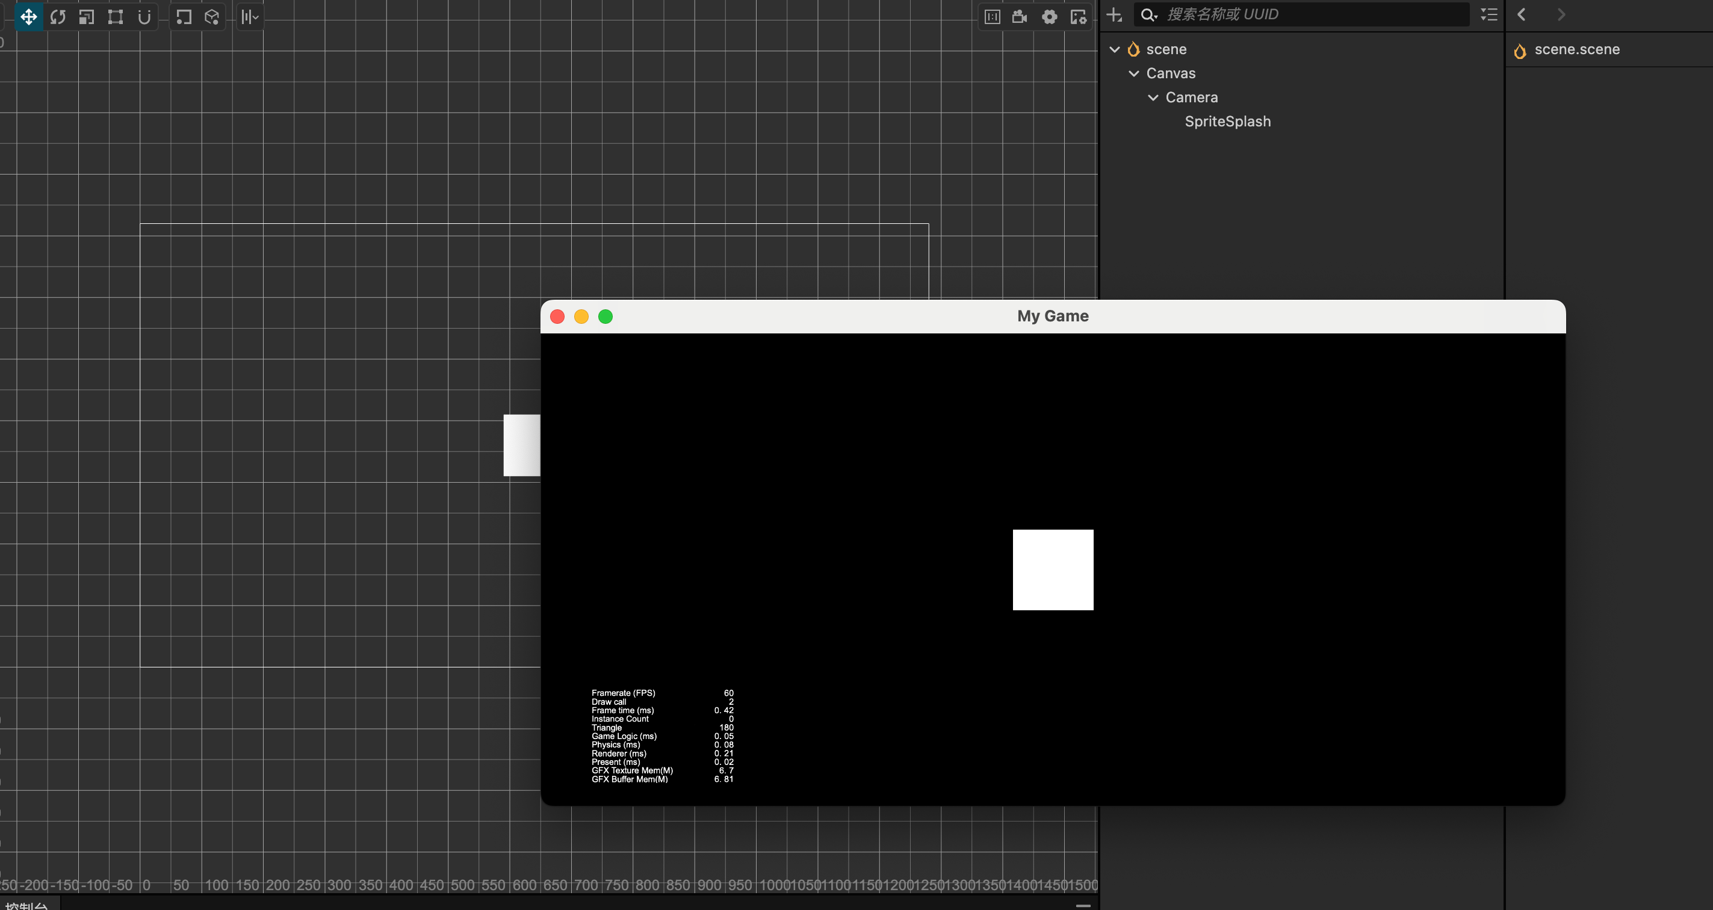This screenshot has width=1713, height=910.
Task: Select the Scale transform tool
Action: (87, 17)
